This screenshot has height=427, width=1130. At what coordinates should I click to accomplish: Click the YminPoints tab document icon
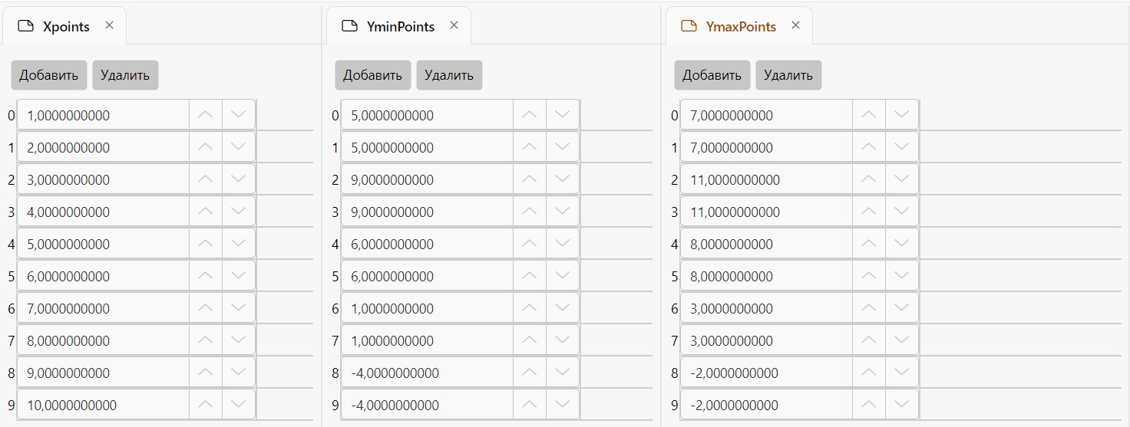[x=350, y=26]
